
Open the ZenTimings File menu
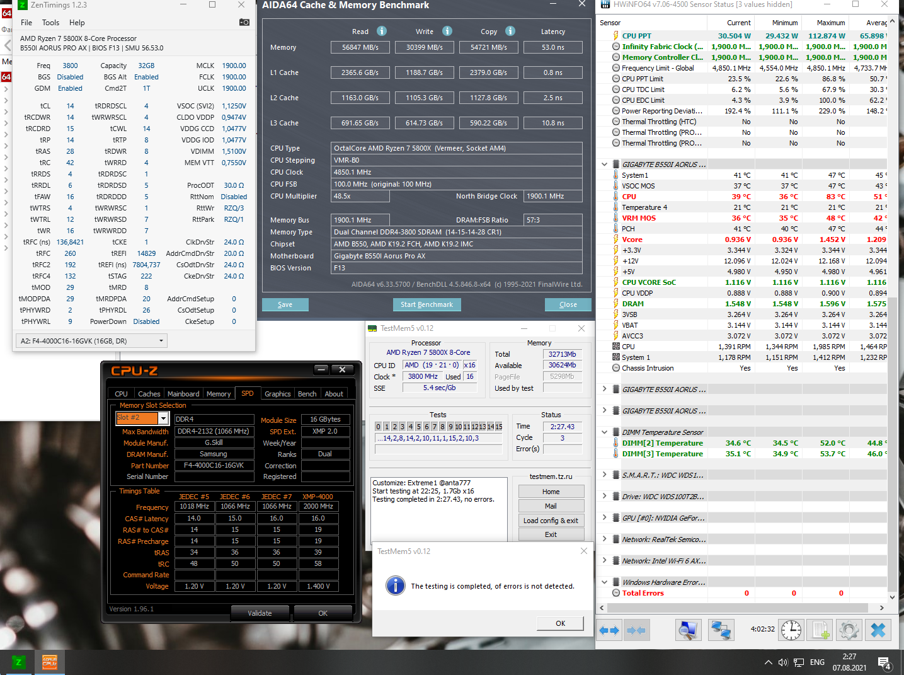point(26,23)
